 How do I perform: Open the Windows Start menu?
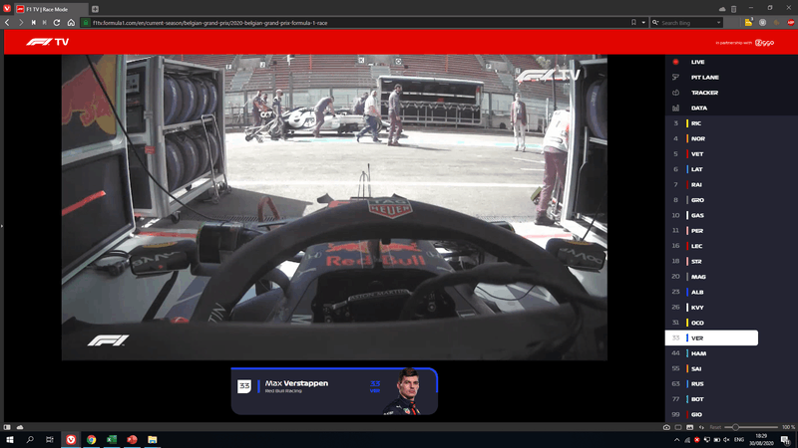point(10,440)
